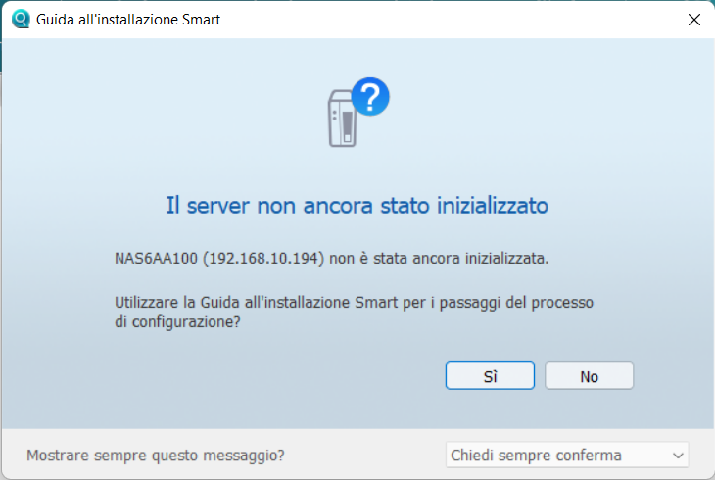The image size is (715, 480).
Task: Open the 'Chiedi sempre conferma' dropdown
Action: [567, 455]
